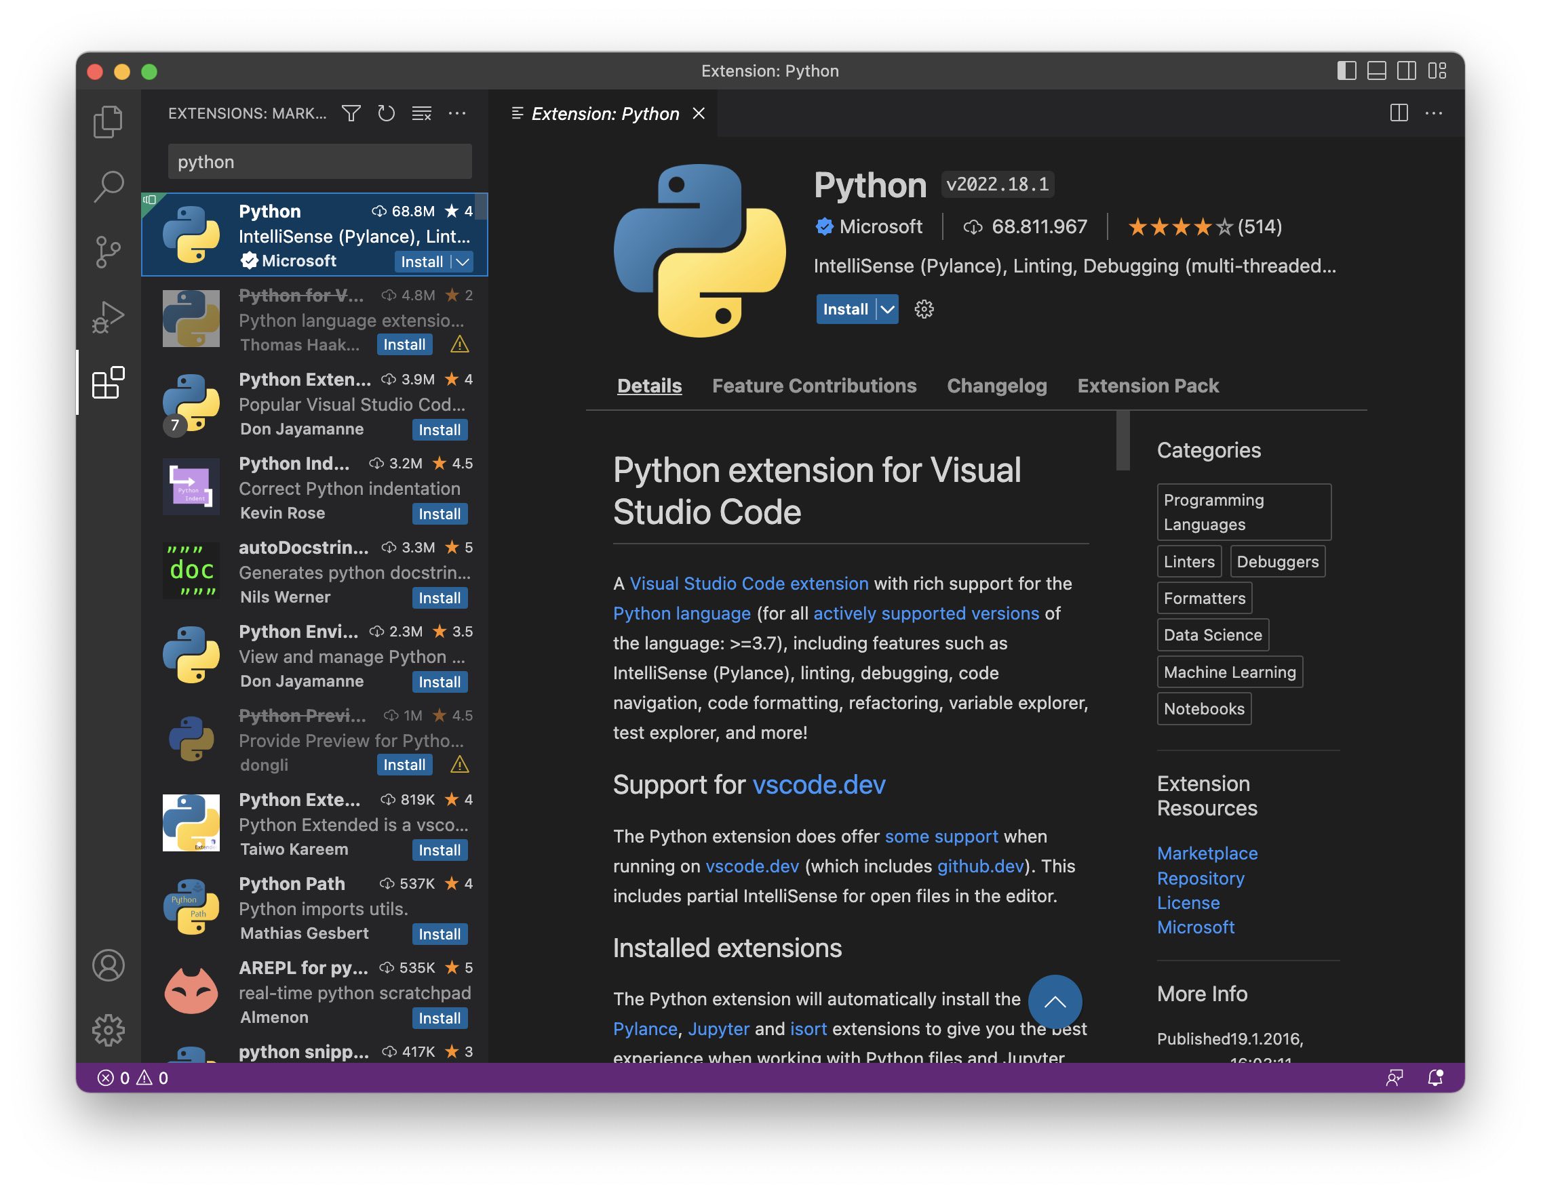Switch to the Changelog tab
Viewport: 1541px width, 1193px height.
coord(996,386)
